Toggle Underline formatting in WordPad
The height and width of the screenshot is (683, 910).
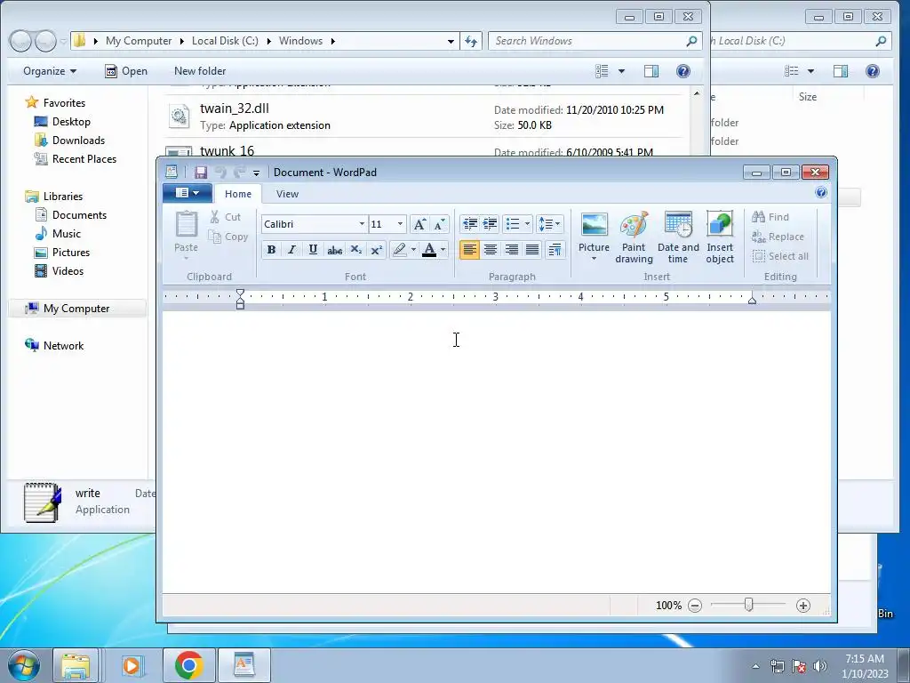click(x=313, y=250)
